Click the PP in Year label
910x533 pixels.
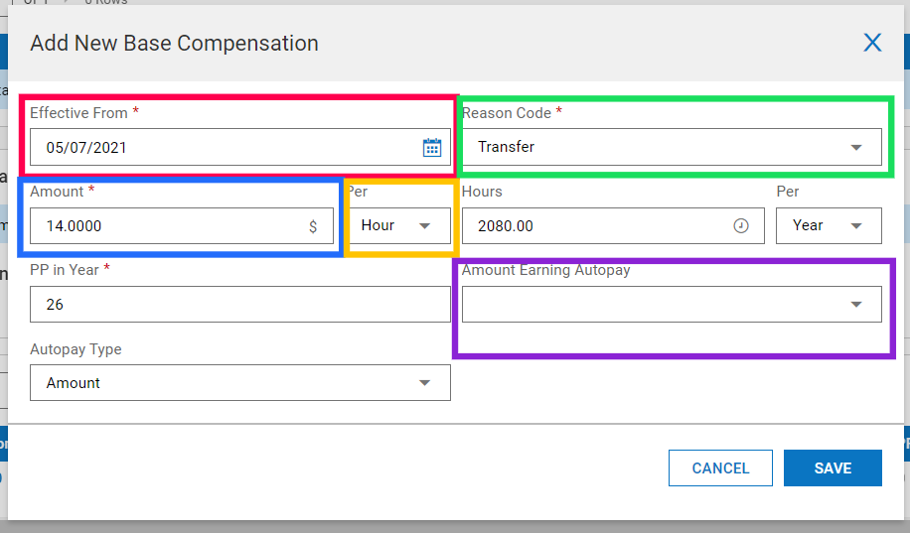point(65,270)
